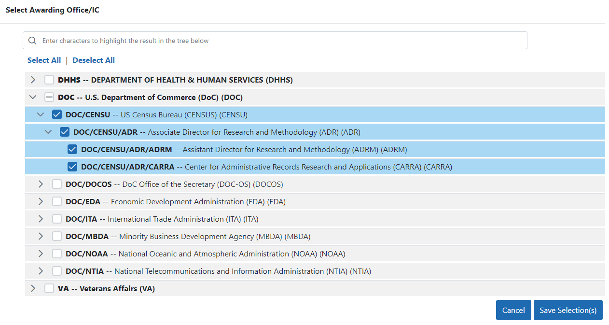
Task: Uncheck the DOC/CENSU/ADR/ADRM checkbox
Action: [72, 149]
